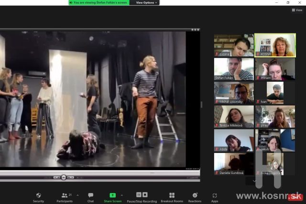Viewport: 306px width, 204px height.
Task: Open the Reactions menu
Action: pyautogui.click(x=195, y=195)
